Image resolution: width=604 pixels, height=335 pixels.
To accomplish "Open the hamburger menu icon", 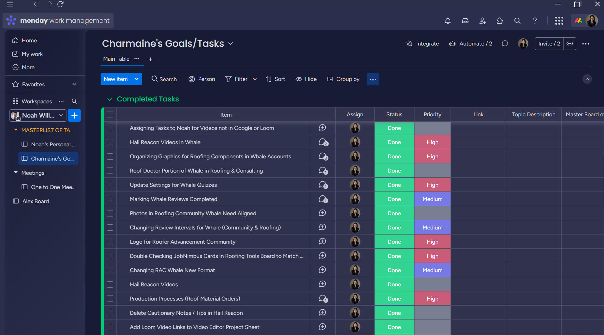I will (x=10, y=4).
